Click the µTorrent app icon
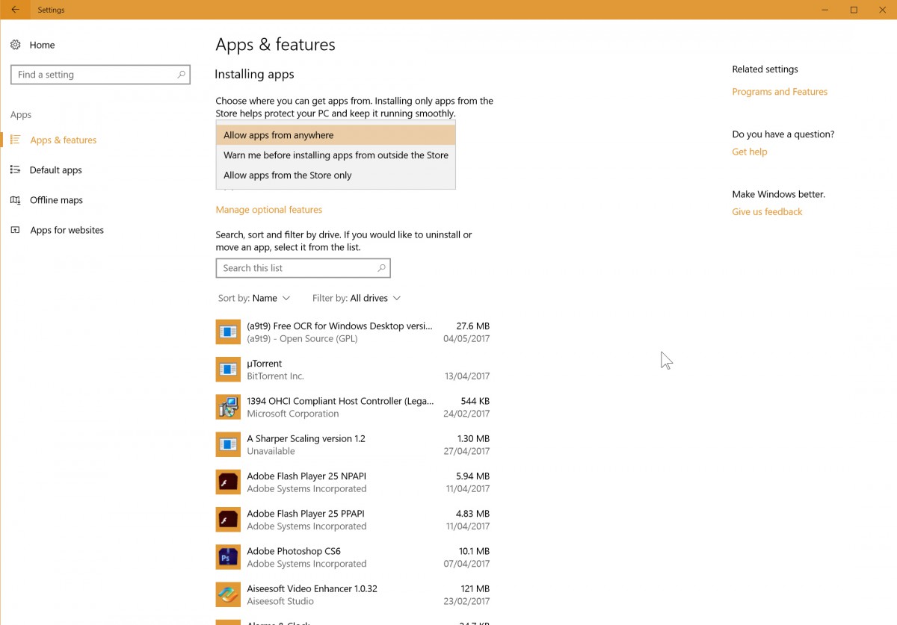Viewport: 897px width, 625px height. [x=228, y=370]
